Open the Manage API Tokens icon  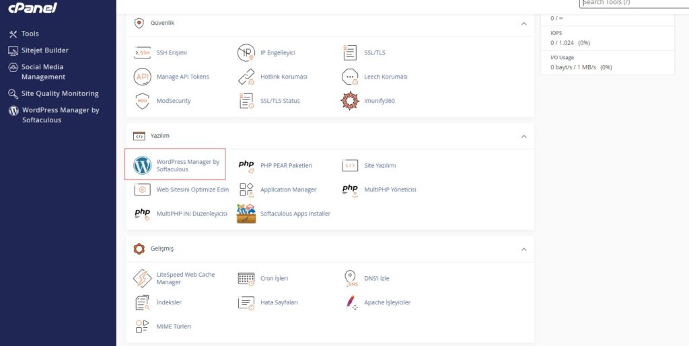click(143, 77)
